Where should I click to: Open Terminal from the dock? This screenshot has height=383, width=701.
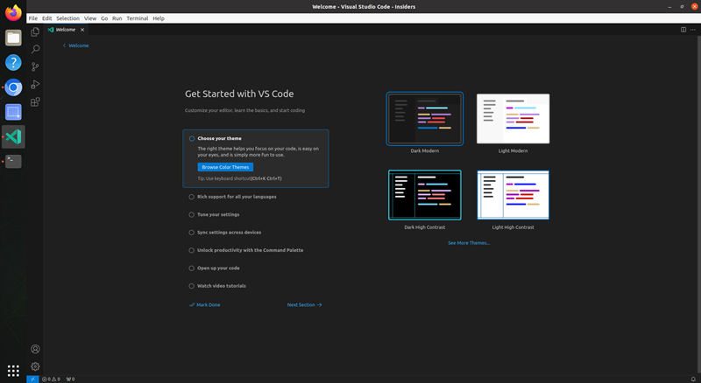click(x=13, y=161)
